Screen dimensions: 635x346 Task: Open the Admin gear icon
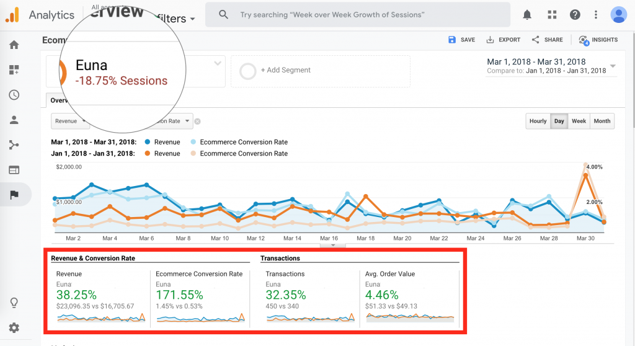(x=14, y=328)
